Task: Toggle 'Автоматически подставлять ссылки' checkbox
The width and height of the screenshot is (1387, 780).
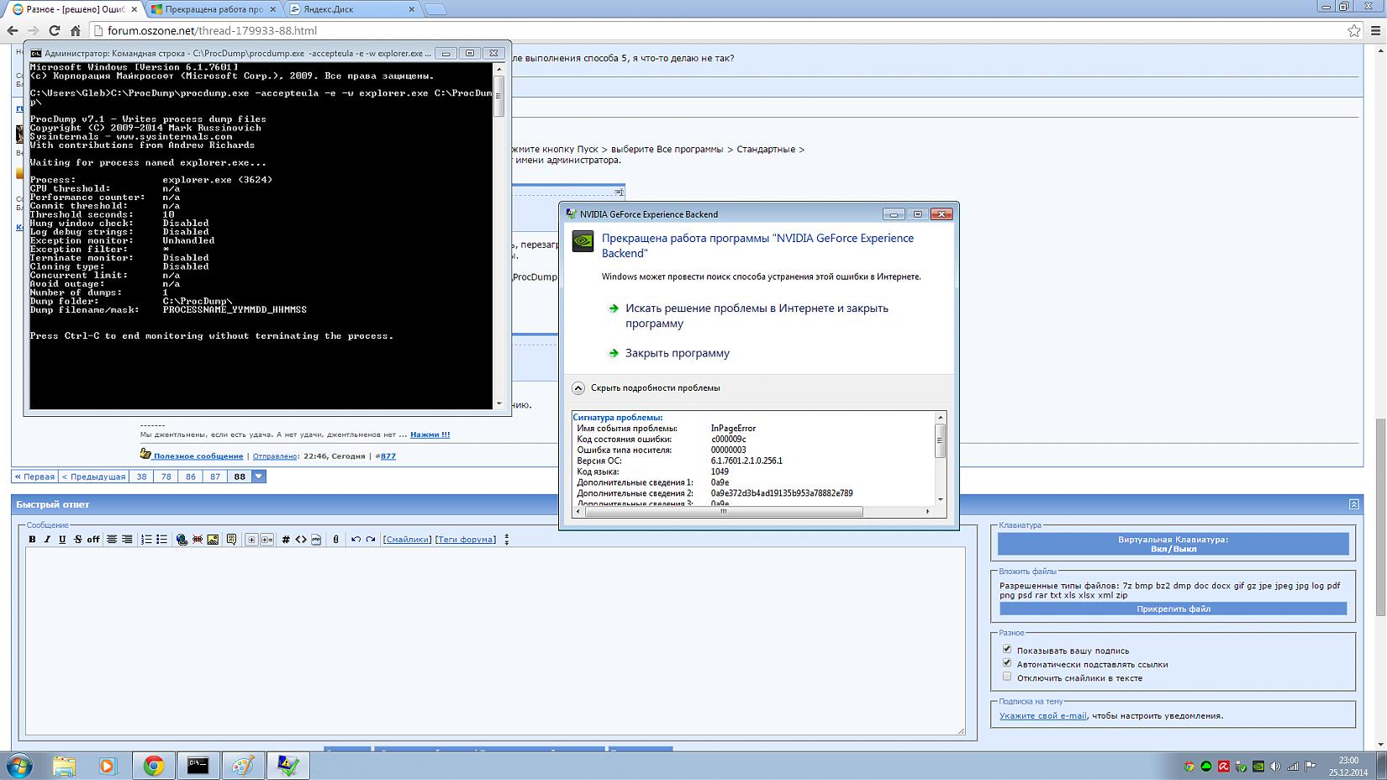Action: click(x=1007, y=663)
